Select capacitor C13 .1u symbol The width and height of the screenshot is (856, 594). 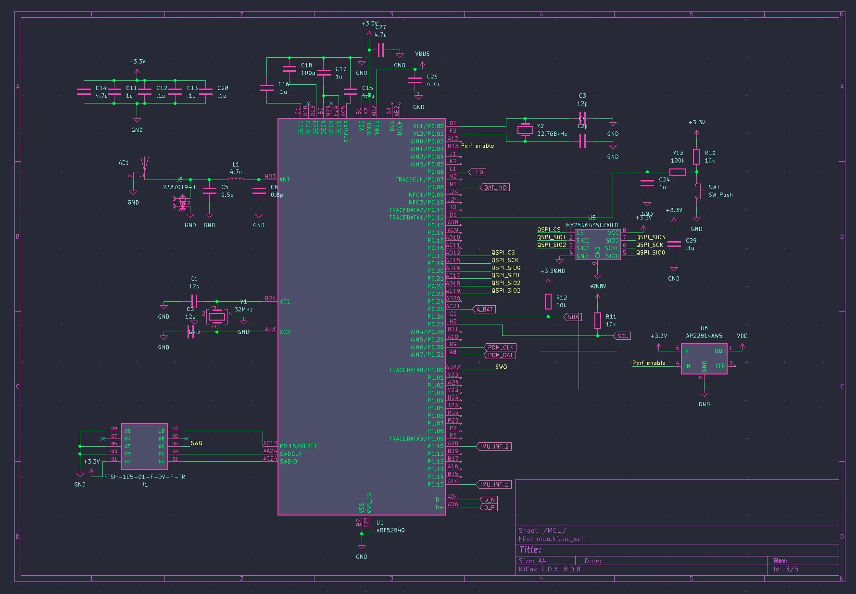[175, 91]
